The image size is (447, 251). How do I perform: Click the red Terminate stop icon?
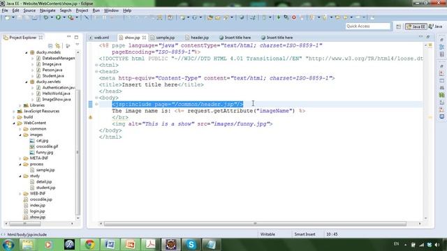[x=294, y=17]
